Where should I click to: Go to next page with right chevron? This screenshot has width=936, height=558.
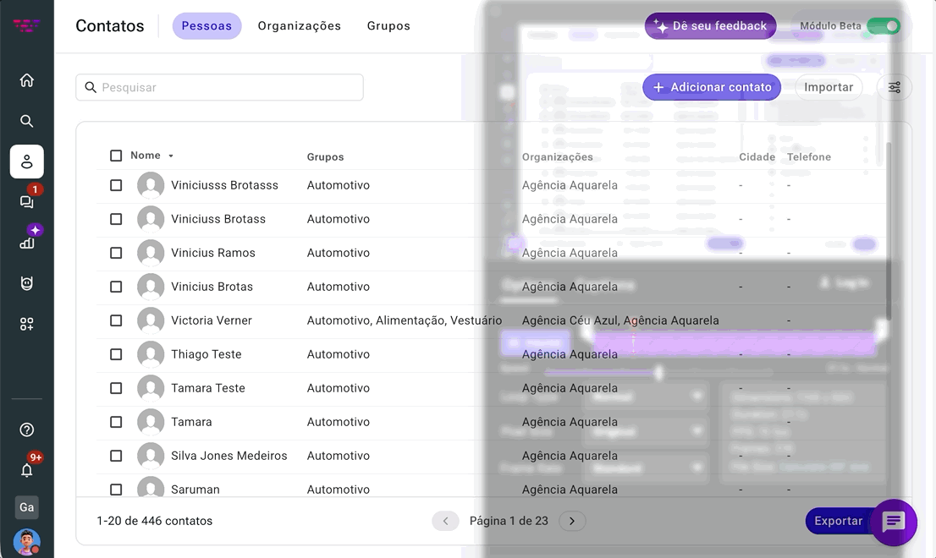572,521
